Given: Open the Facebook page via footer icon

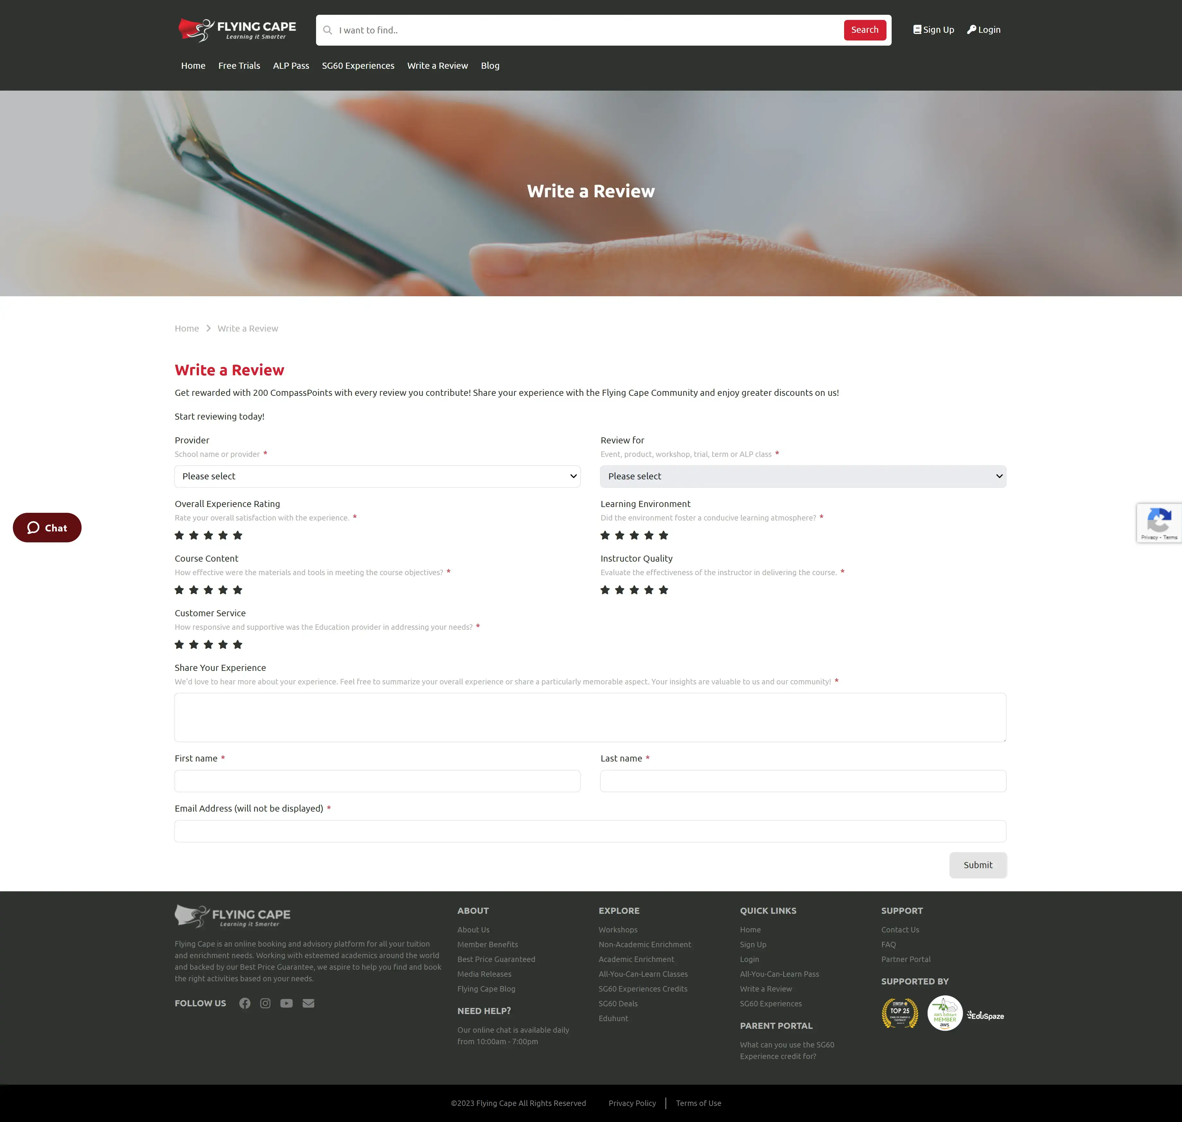Looking at the screenshot, I should (x=245, y=1003).
